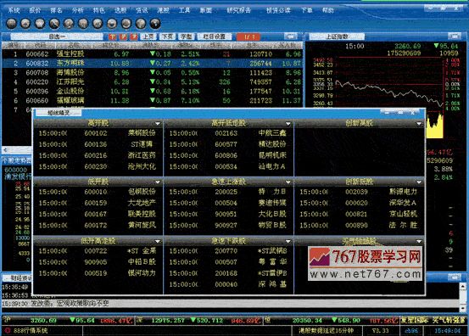Image resolution: width=469 pixels, height=336 pixels.
Task: Click the dark rightmost round toolbar icon
Action: click(x=155, y=24)
